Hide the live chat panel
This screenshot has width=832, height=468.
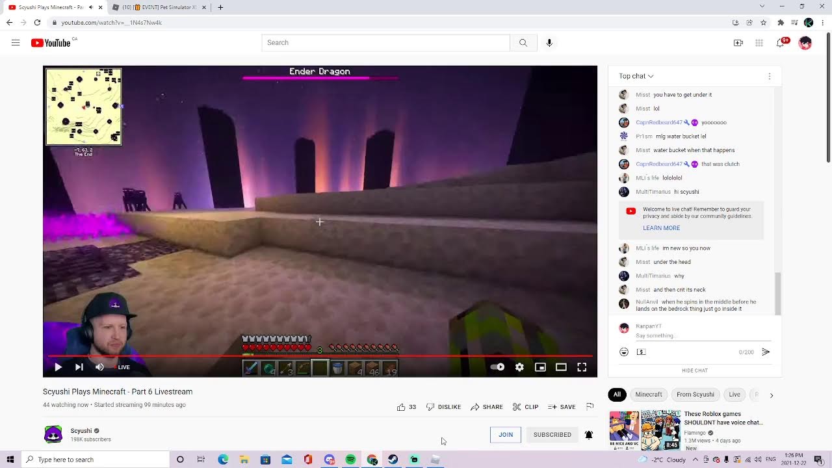coord(695,370)
